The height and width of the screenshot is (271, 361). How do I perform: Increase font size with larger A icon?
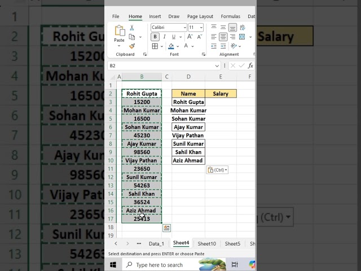click(190, 37)
